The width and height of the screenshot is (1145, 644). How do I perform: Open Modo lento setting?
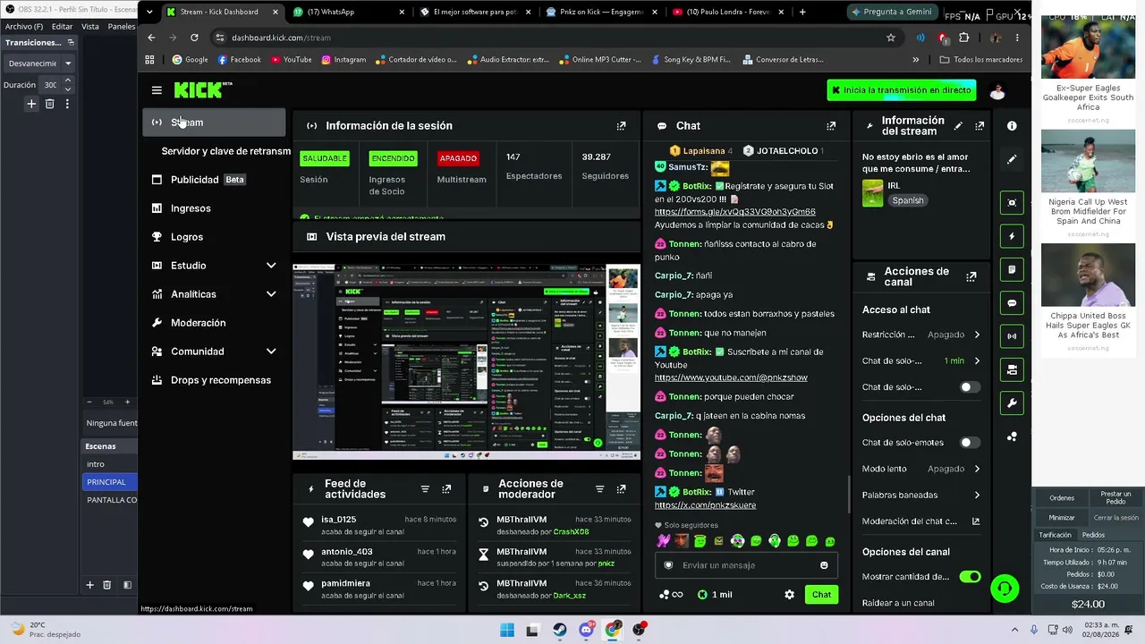pyautogui.click(x=921, y=469)
